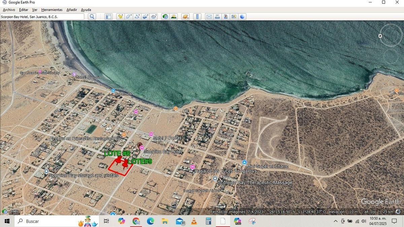404x227 pixels.
Task: Click the San Juanico Surf Society marker
Action: [x=40, y=72]
